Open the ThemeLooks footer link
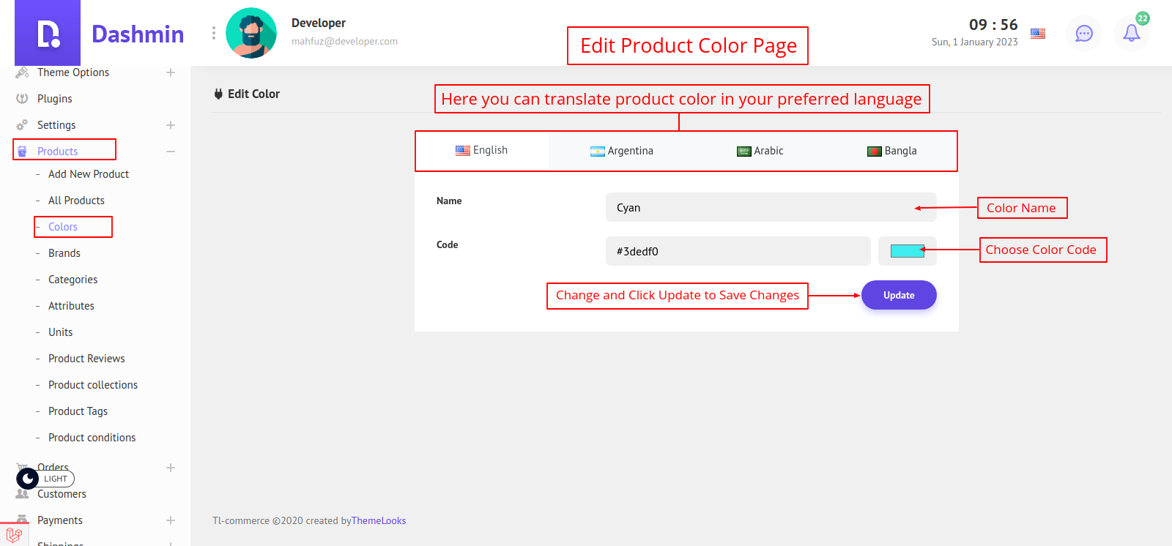Image resolution: width=1172 pixels, height=546 pixels. point(379,521)
